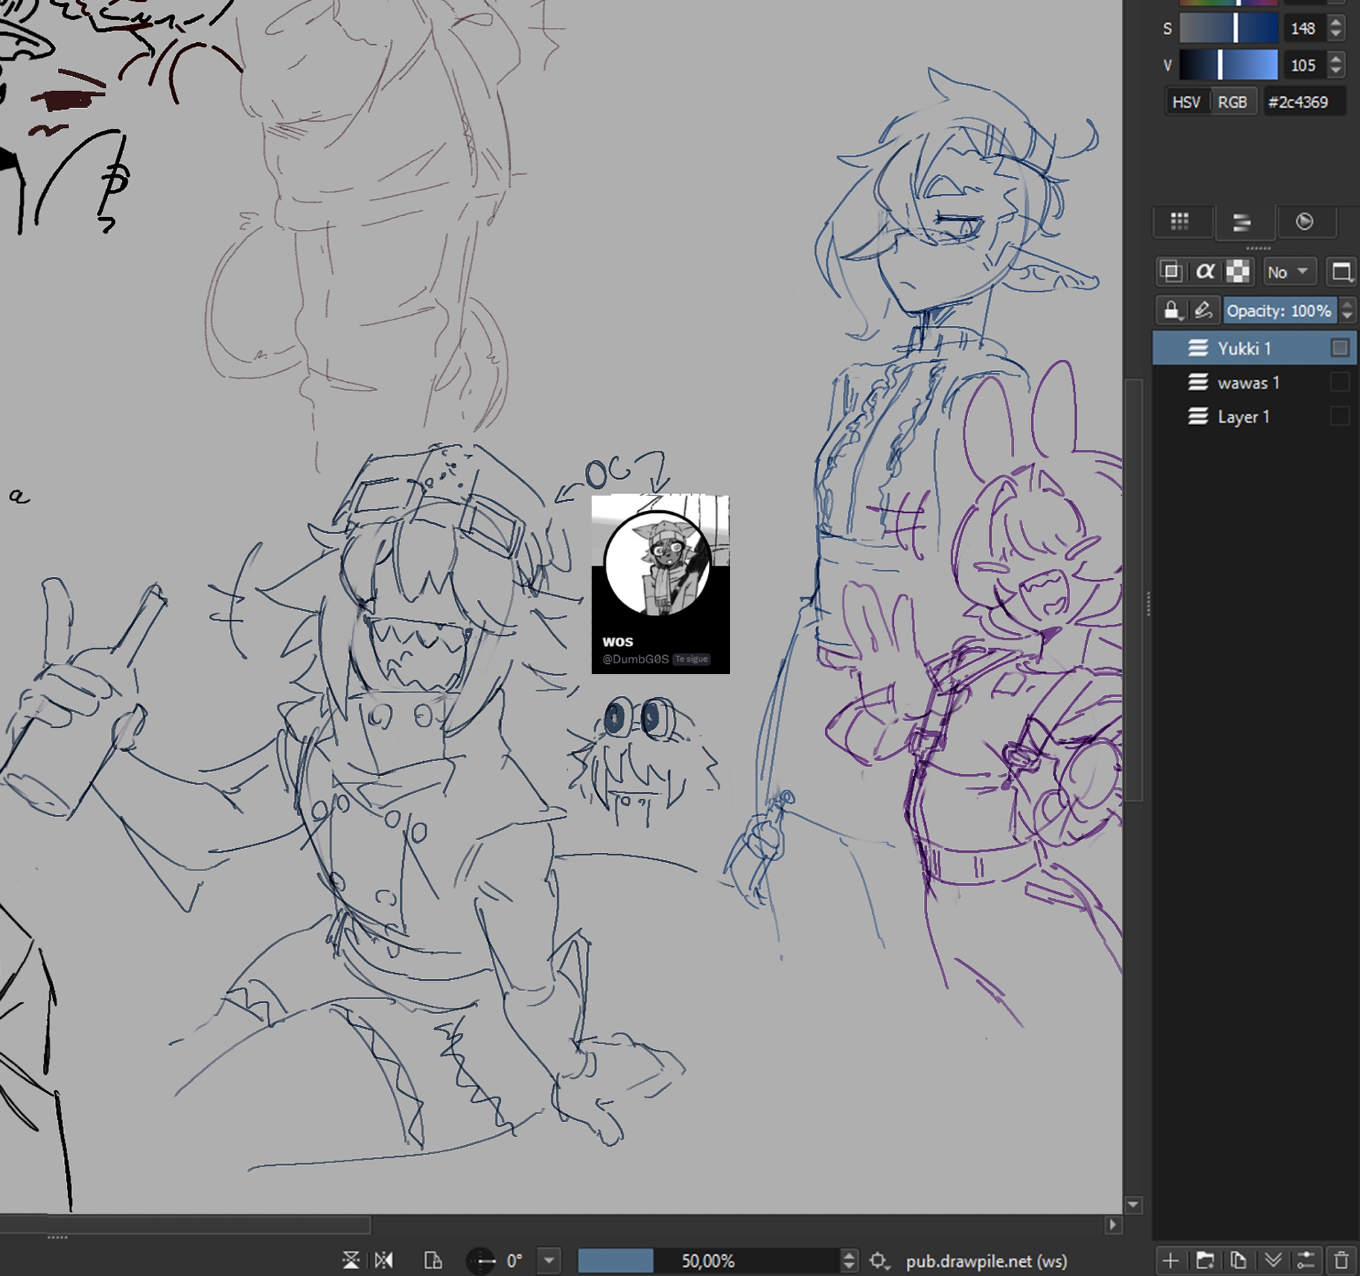The image size is (1360, 1276).
Task: Select the RGB color mode button
Action: 1232,102
